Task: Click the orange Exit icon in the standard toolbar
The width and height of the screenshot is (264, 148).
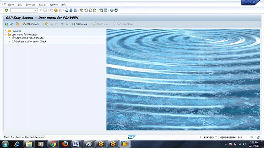Action: 56,10
